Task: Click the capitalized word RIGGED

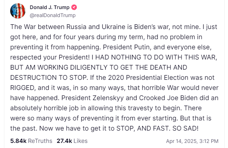Action: (22, 88)
